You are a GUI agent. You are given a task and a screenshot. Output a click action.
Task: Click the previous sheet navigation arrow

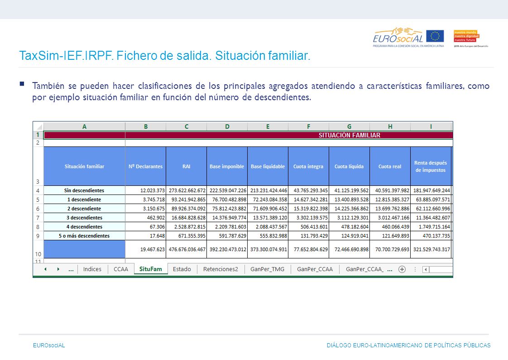45,269
